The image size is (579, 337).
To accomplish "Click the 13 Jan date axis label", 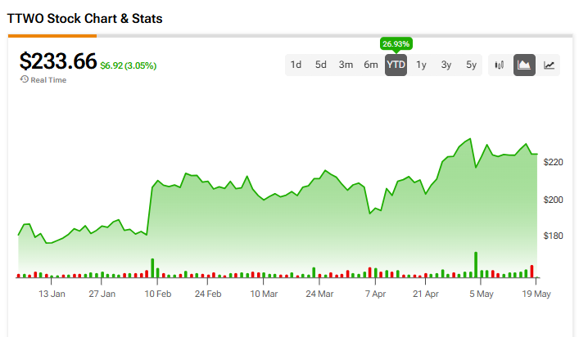I will 52,294.
